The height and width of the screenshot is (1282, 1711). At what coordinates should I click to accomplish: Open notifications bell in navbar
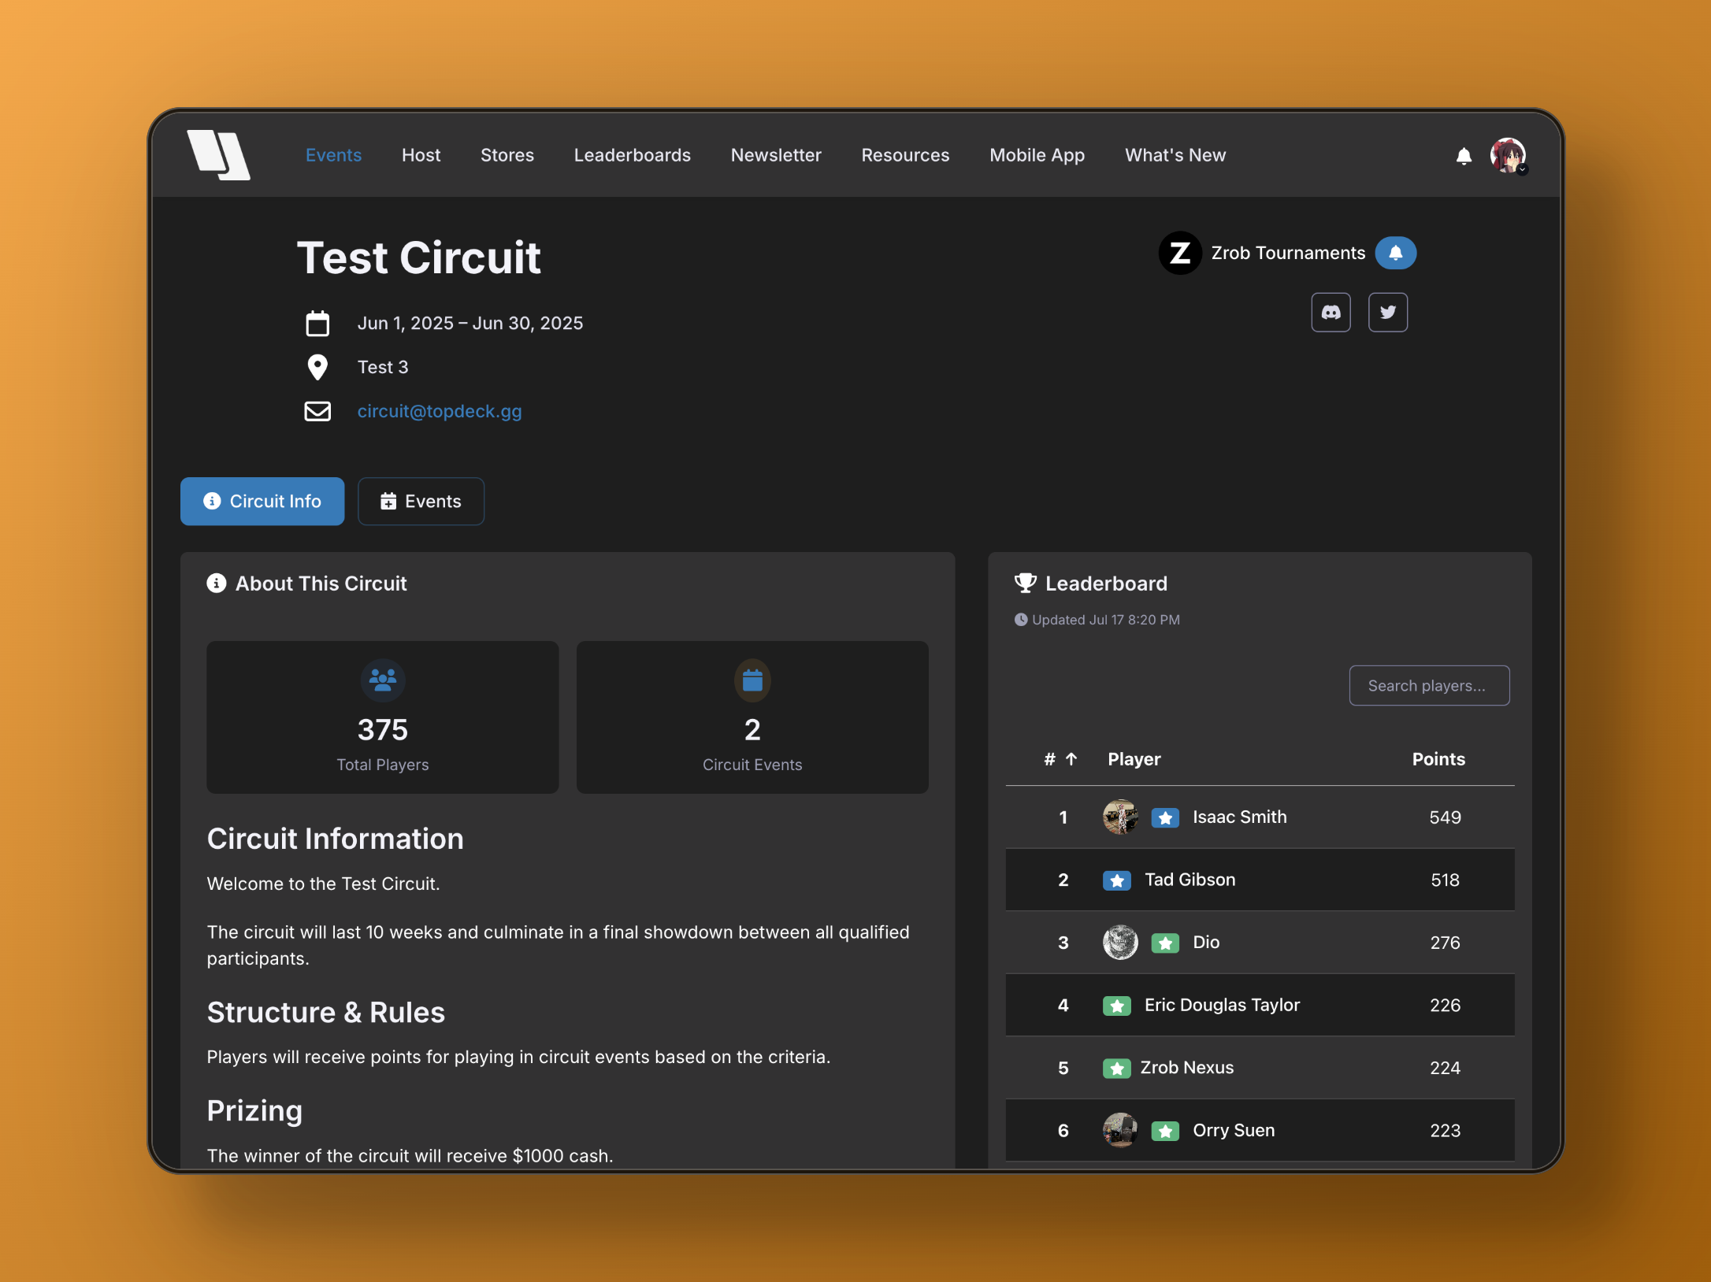pyautogui.click(x=1464, y=156)
